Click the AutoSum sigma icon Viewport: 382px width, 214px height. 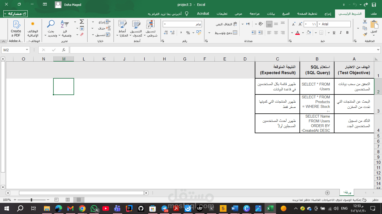pyautogui.click(x=82, y=22)
